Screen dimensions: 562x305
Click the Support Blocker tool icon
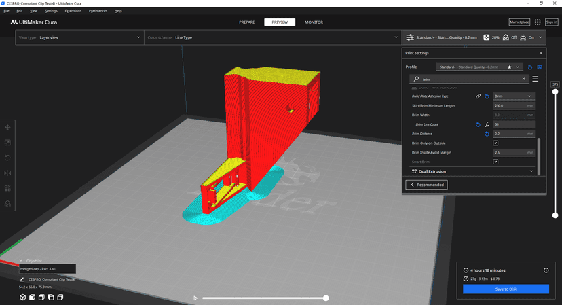click(x=7, y=204)
